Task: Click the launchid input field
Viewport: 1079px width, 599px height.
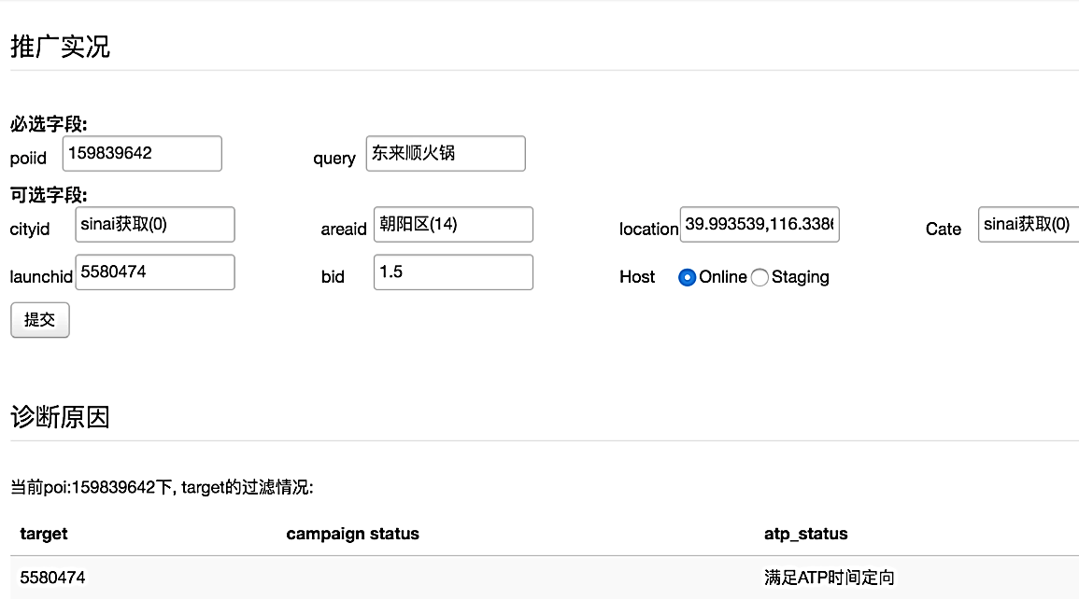Action: click(155, 272)
